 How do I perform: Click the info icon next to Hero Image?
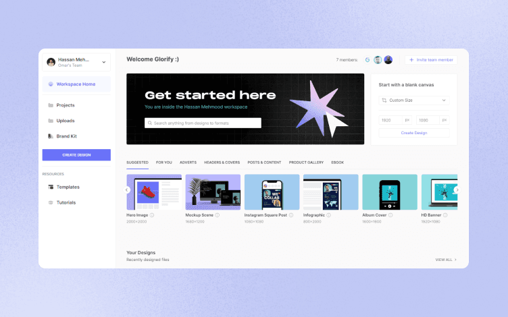(x=152, y=215)
